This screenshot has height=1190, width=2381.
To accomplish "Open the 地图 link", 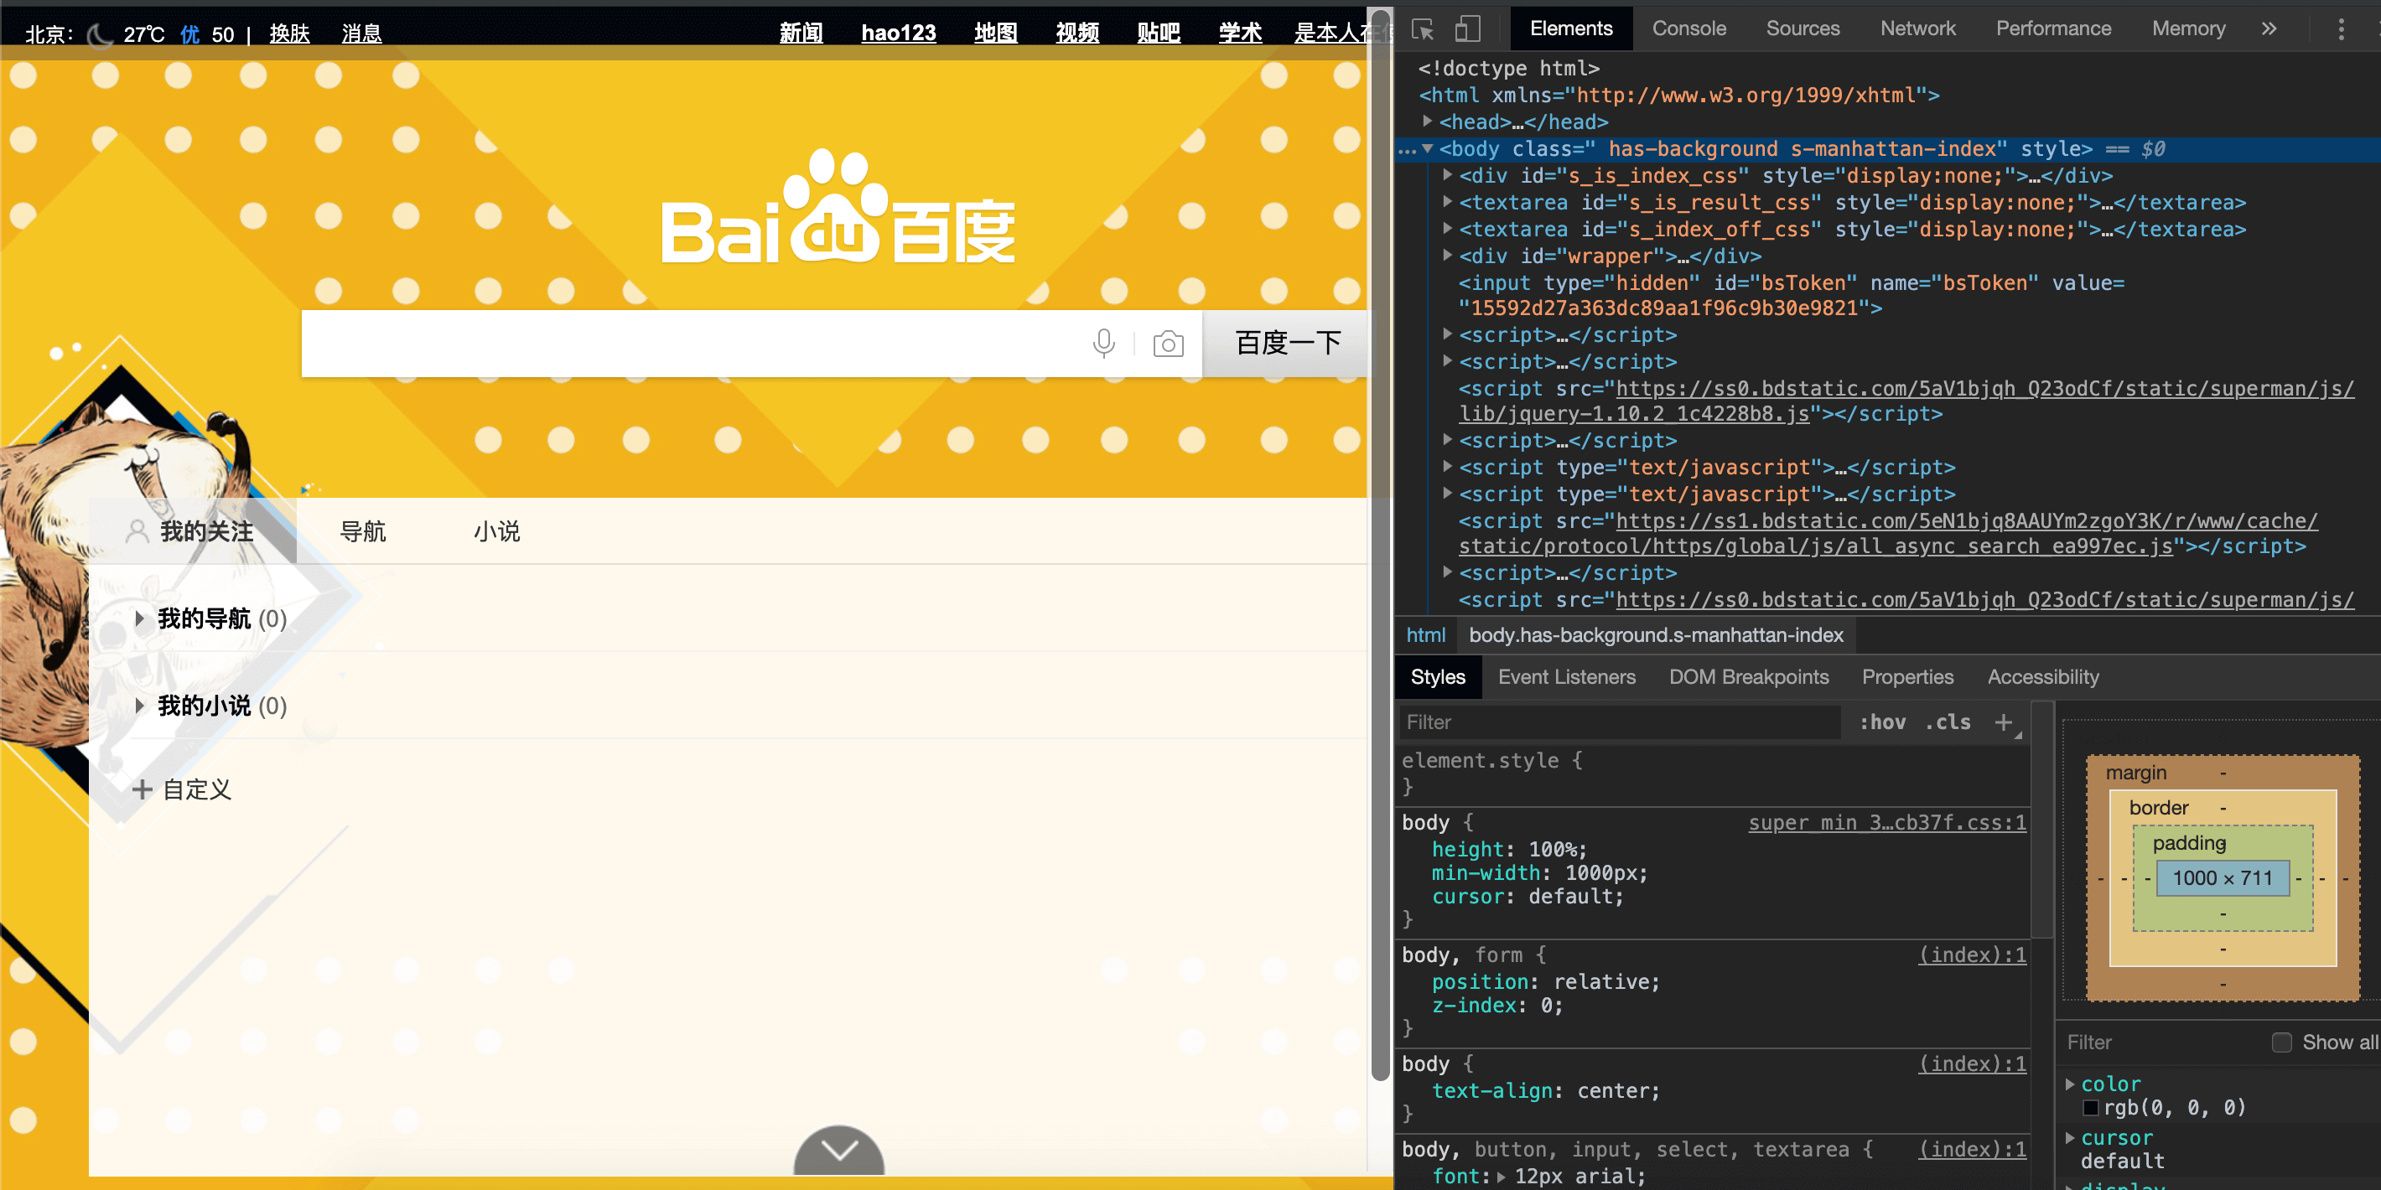I will (x=995, y=34).
